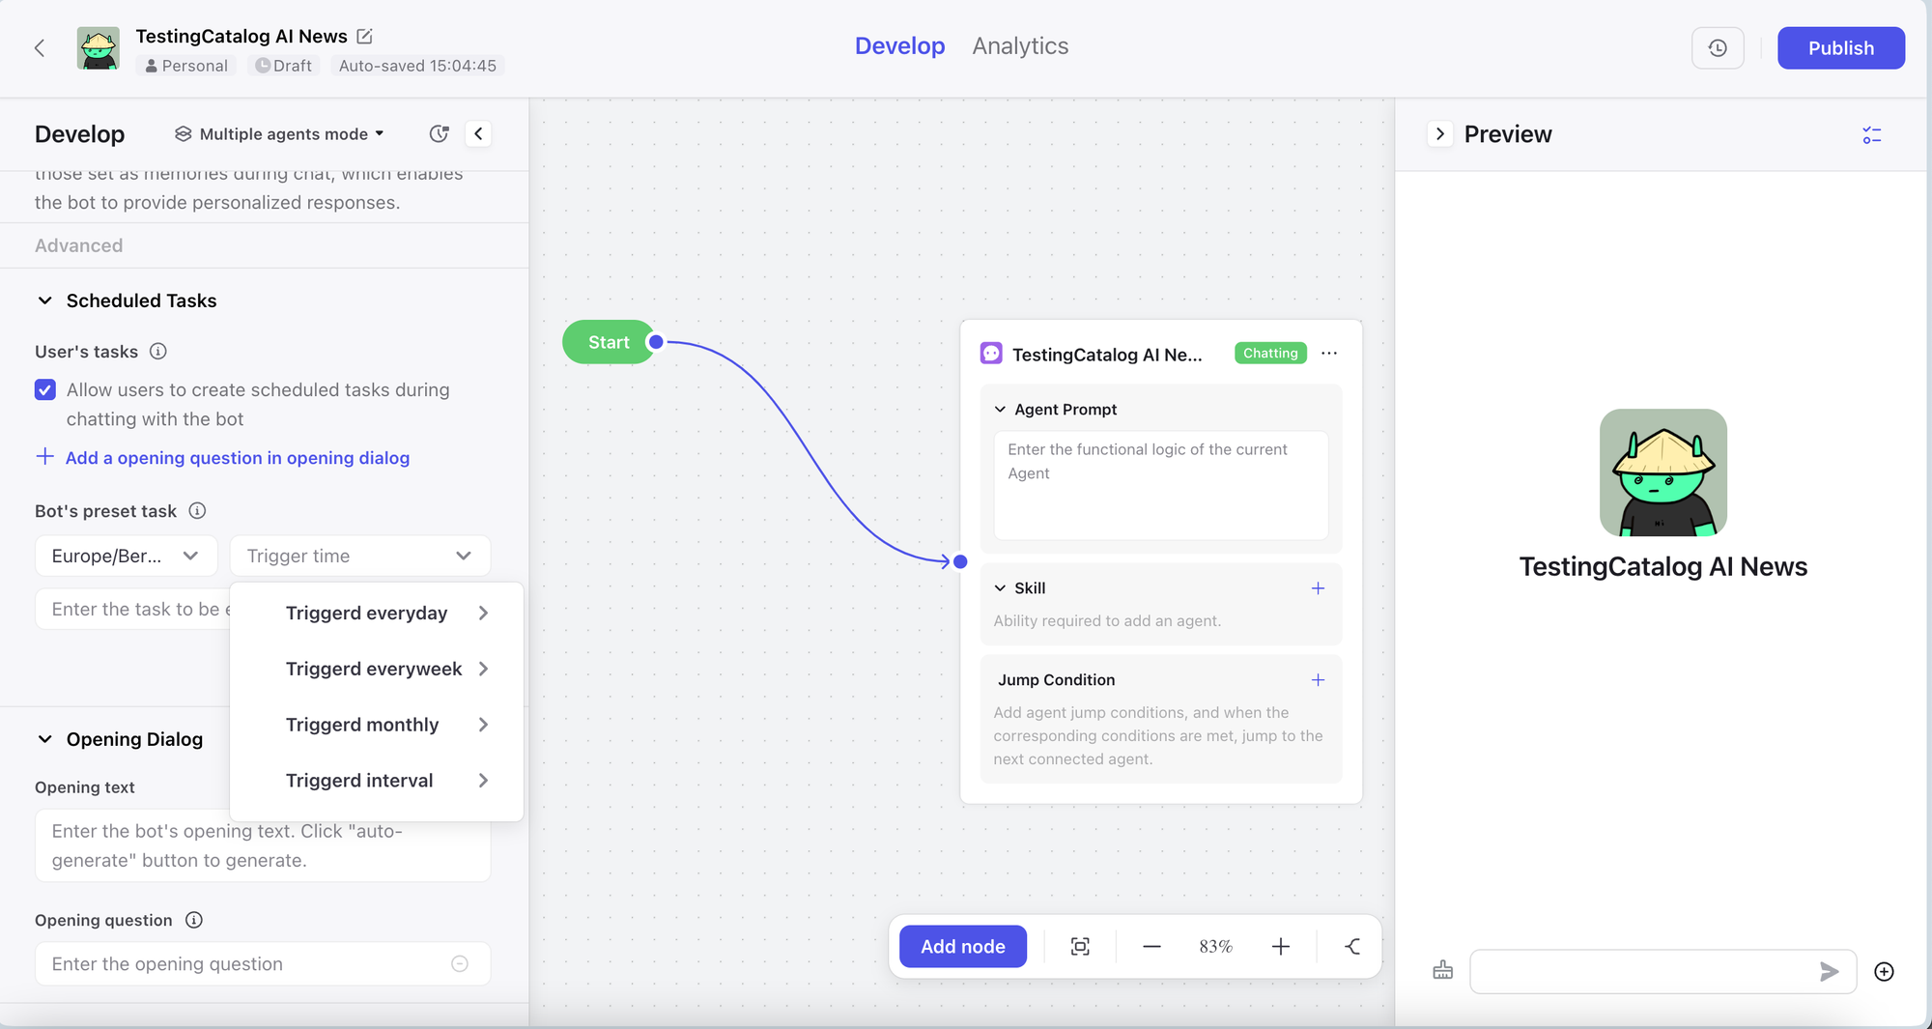Zoom out with the minus icon
The image size is (1932, 1029).
[x=1151, y=947]
